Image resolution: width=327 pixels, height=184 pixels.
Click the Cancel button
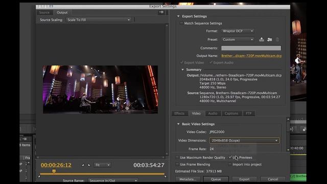(x=273, y=179)
